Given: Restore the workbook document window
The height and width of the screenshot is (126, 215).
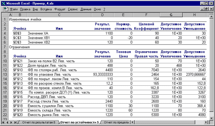Looking at the screenshot, I should tap(206, 9).
